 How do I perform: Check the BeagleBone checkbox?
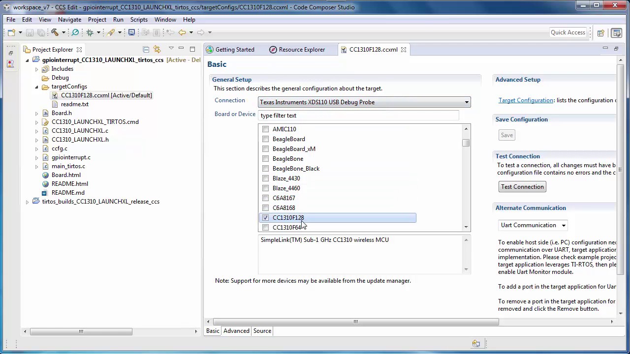(266, 159)
